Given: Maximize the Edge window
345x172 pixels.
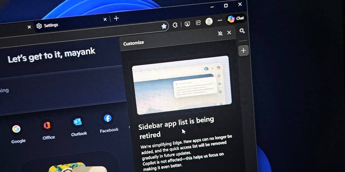Looking at the screenshot, I should (x=226, y=5).
